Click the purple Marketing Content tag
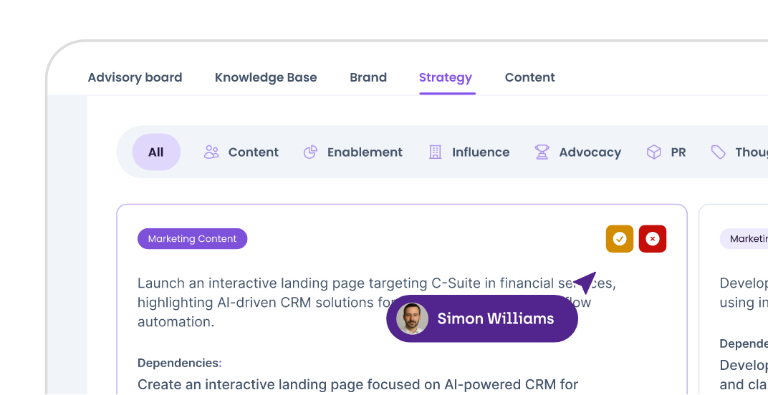This screenshot has height=395, width=768. pyautogui.click(x=192, y=239)
